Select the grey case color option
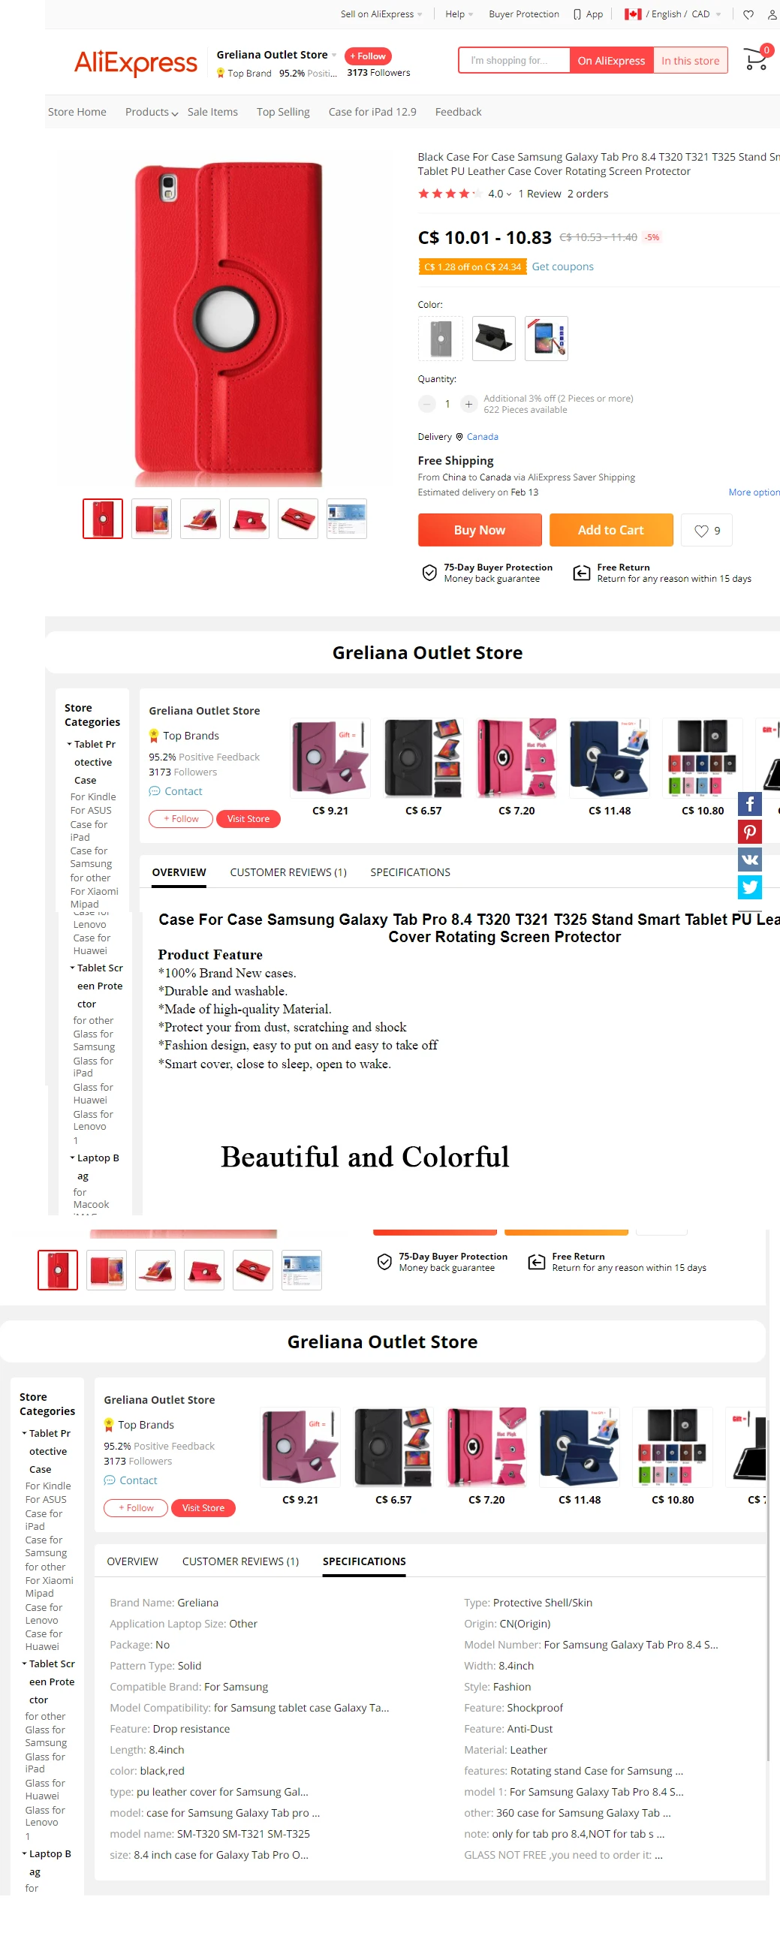This screenshot has width=780, height=1945. click(441, 339)
